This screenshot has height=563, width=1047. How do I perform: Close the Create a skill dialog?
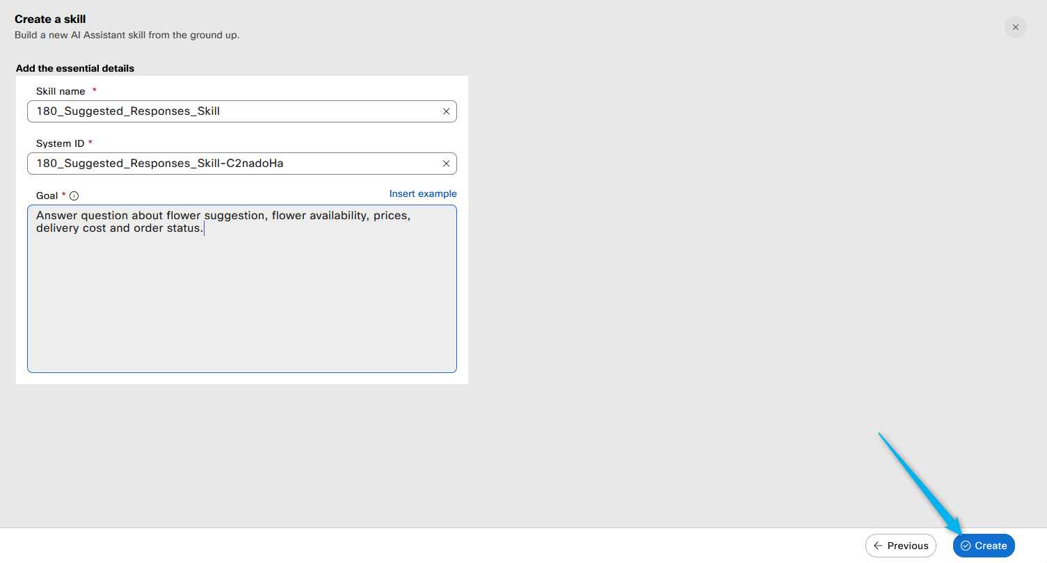[x=1015, y=27]
